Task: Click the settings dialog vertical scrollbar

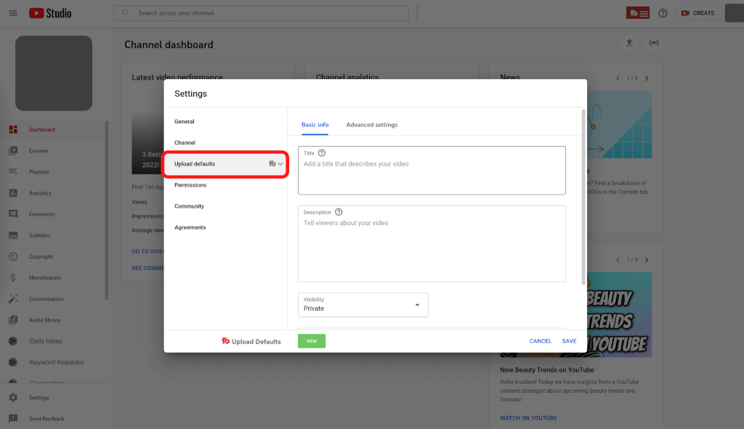Action: tap(583, 196)
